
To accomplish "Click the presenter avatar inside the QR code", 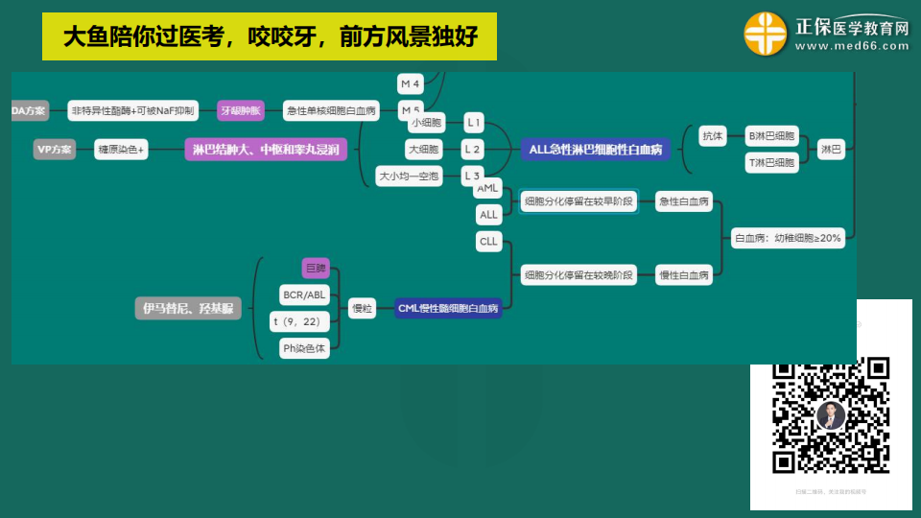I will (x=831, y=414).
